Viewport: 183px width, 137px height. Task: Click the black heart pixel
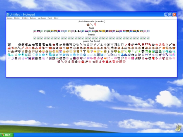coord(143,51)
